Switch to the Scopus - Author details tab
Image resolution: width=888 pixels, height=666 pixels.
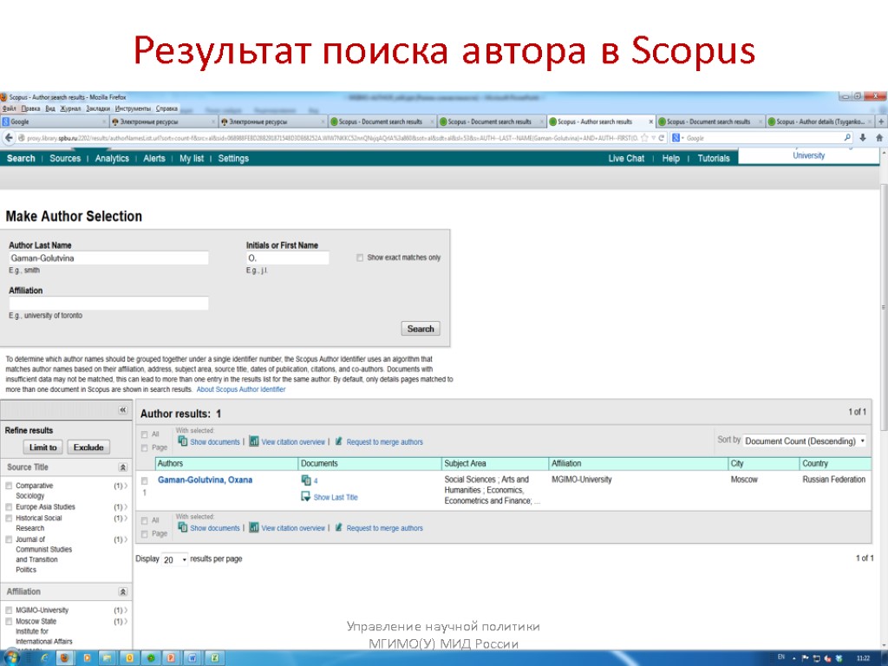click(820, 121)
